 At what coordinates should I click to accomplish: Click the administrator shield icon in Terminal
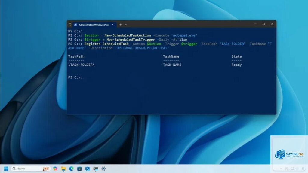tap(70, 25)
